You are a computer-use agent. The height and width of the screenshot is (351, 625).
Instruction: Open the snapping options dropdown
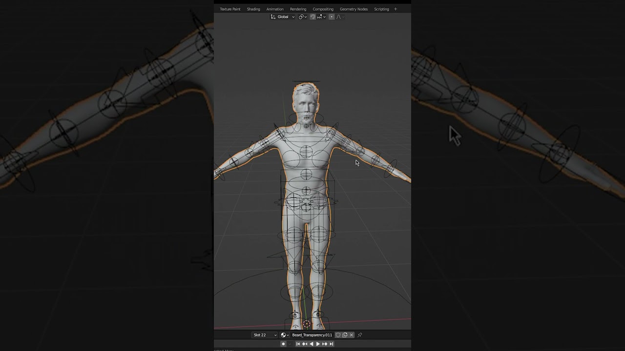(321, 17)
